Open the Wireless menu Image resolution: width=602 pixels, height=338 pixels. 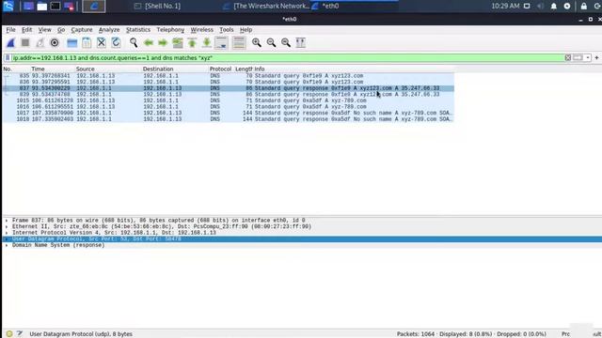click(202, 30)
